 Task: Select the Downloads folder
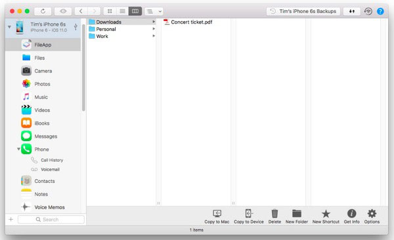[x=121, y=22]
